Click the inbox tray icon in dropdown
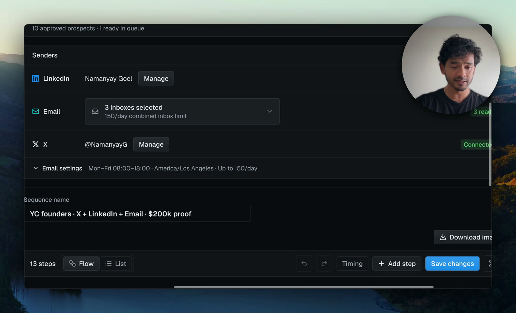The height and width of the screenshot is (313, 516). (95, 111)
